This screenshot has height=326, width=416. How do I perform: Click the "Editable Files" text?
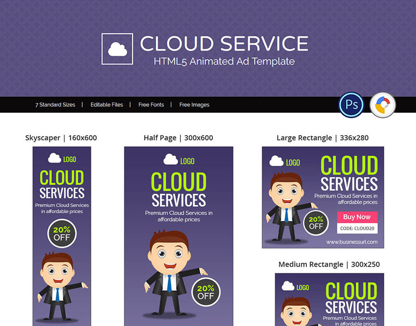click(x=107, y=105)
